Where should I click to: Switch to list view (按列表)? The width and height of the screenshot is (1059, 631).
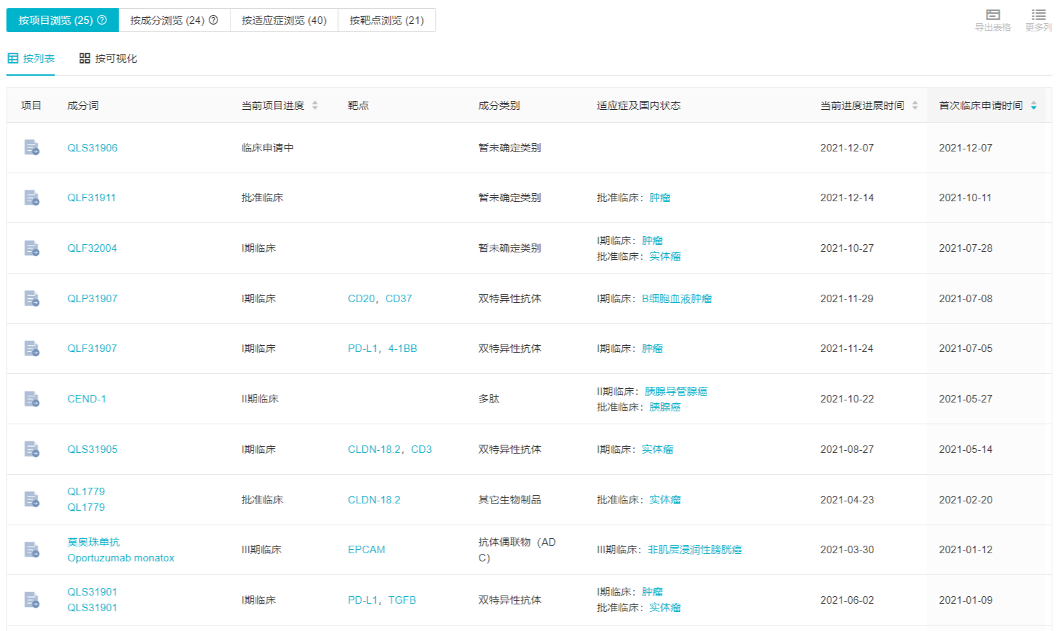pos(31,59)
